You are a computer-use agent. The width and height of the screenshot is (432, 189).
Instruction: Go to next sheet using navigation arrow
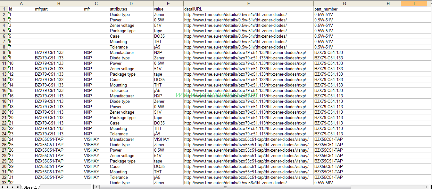click(x=12, y=187)
